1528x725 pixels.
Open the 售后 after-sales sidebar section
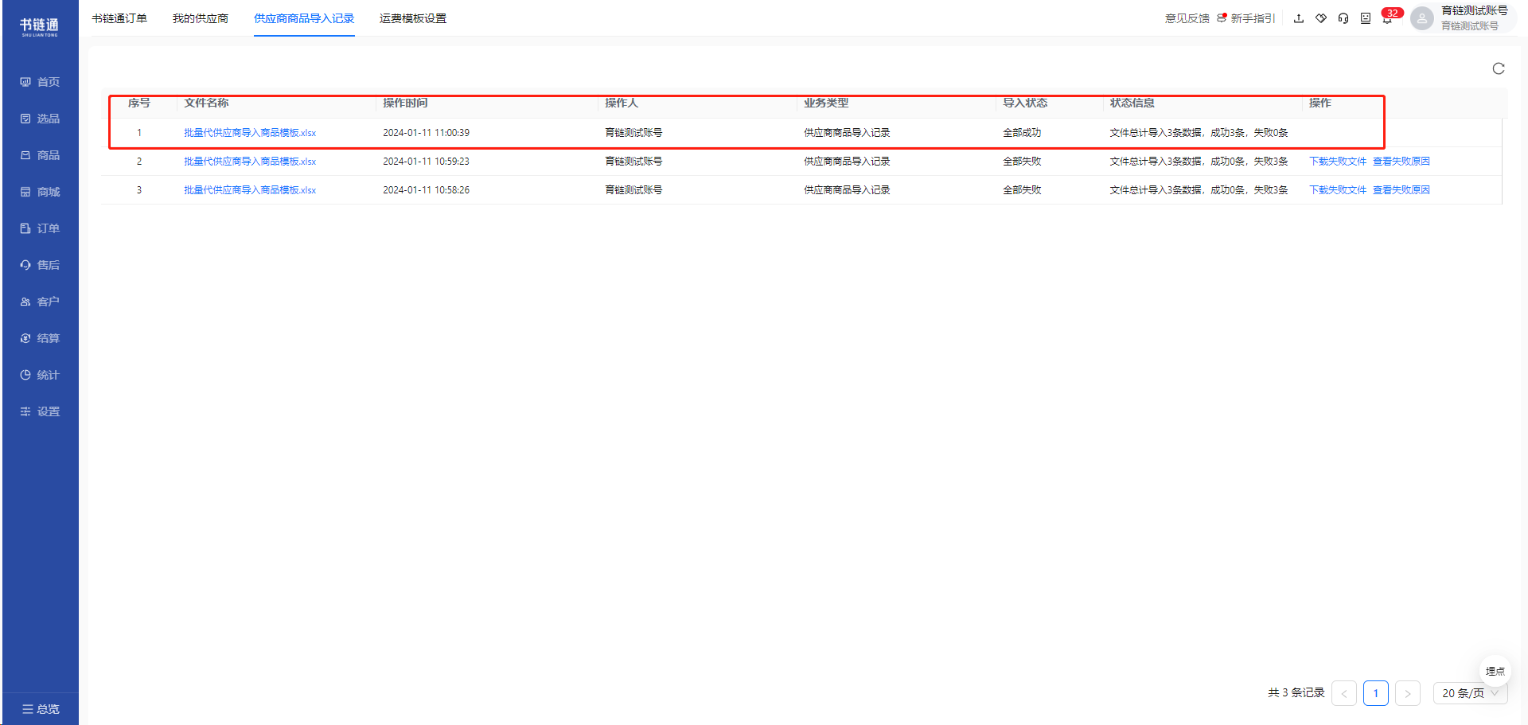[40, 265]
